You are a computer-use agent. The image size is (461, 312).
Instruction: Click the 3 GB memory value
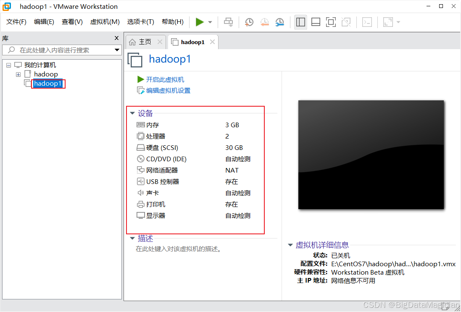232,125
